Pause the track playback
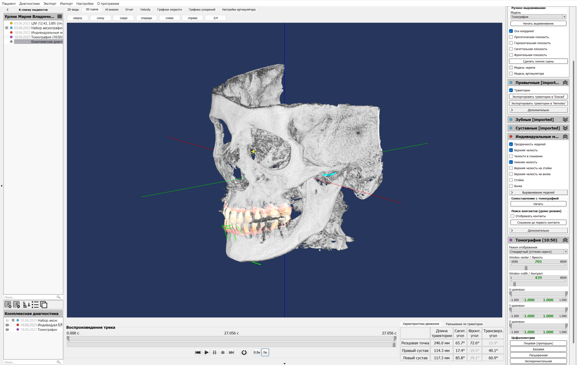The image size is (577, 365). tap(215, 352)
